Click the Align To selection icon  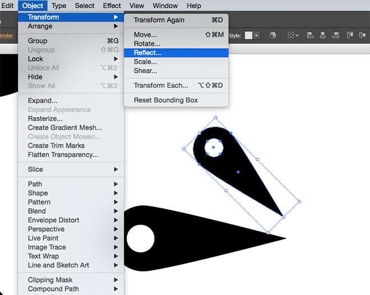coord(293,35)
